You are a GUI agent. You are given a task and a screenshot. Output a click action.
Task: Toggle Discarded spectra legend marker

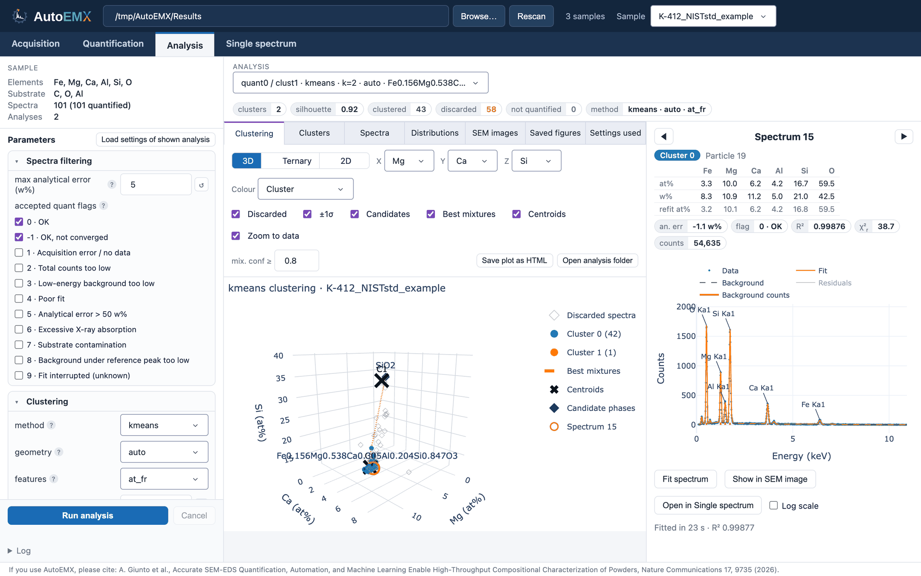554,315
